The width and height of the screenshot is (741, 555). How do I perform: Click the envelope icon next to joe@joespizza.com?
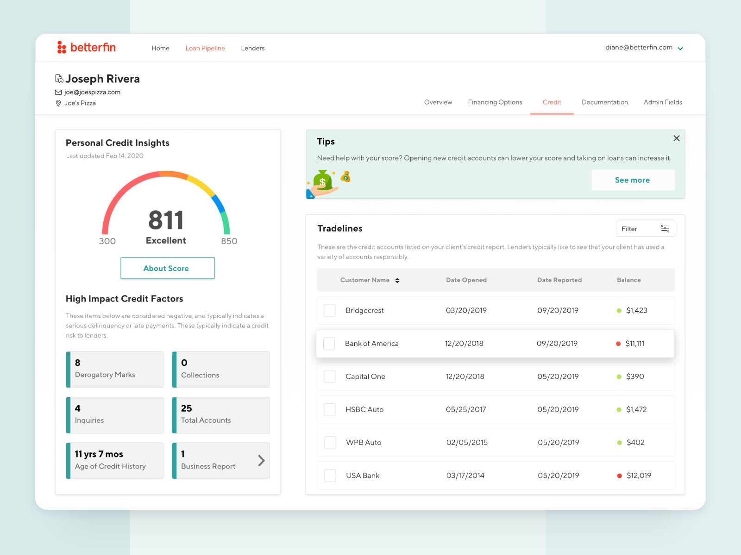[x=58, y=92]
